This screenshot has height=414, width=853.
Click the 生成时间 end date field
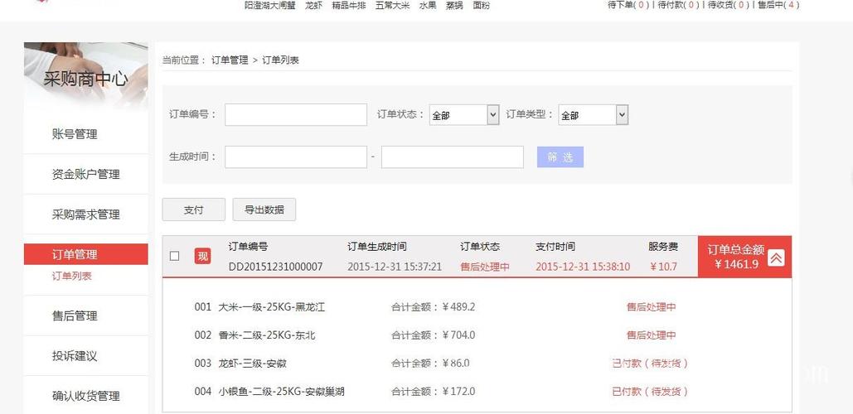453,157
